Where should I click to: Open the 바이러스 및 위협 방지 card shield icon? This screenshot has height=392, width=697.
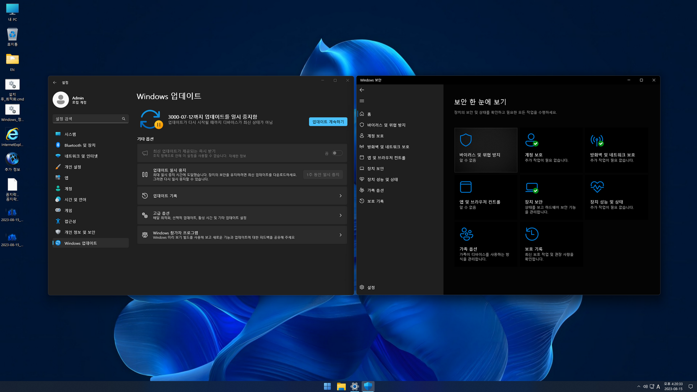point(466,140)
